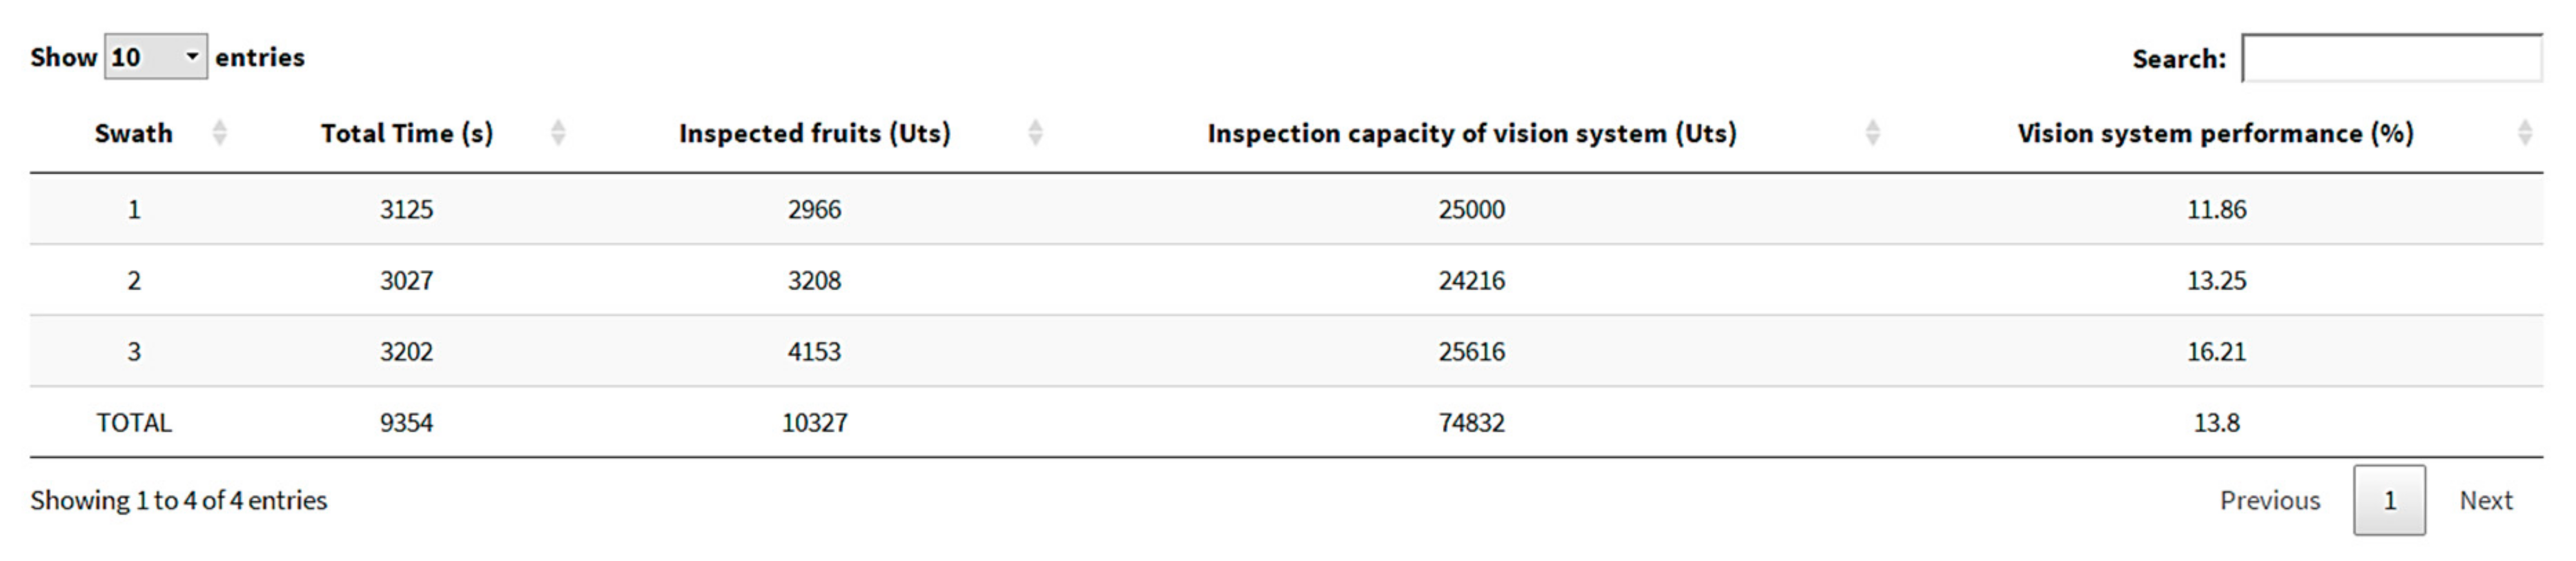Click sort arrows beside Inspected fruits
The height and width of the screenshot is (561, 2576).
(1035, 133)
